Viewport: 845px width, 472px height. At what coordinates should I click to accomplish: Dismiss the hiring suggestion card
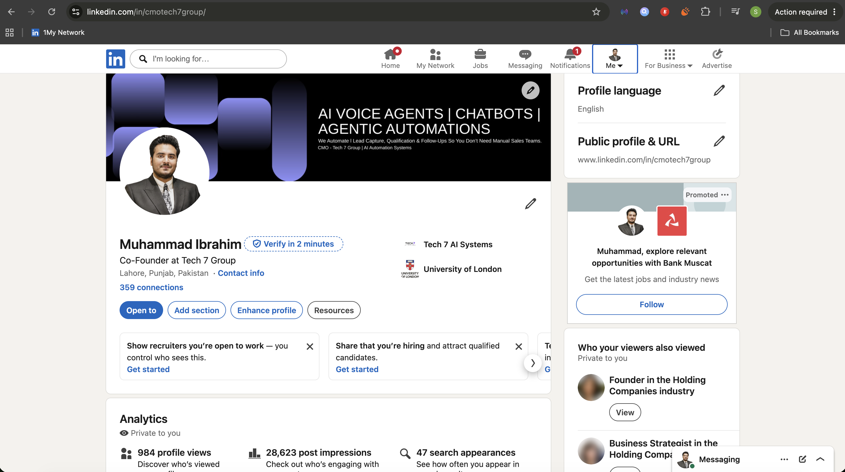coord(519,346)
